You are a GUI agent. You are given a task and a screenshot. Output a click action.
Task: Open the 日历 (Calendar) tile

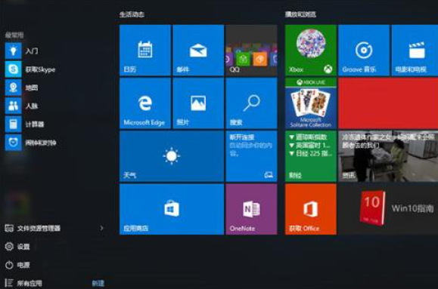(x=145, y=50)
